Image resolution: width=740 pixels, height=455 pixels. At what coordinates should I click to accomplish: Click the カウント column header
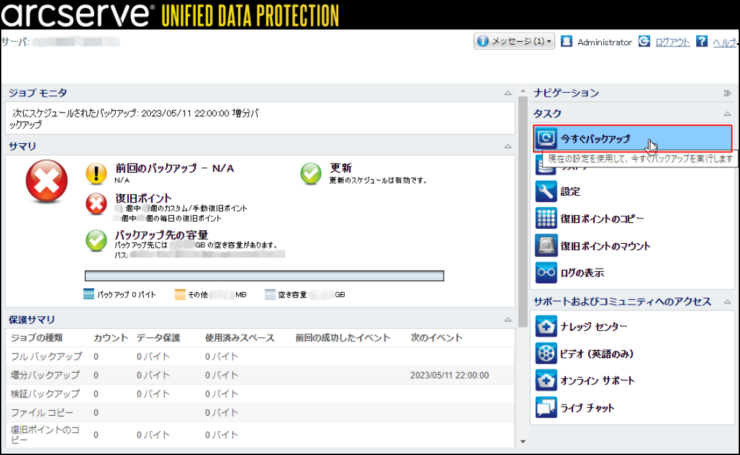click(x=111, y=337)
